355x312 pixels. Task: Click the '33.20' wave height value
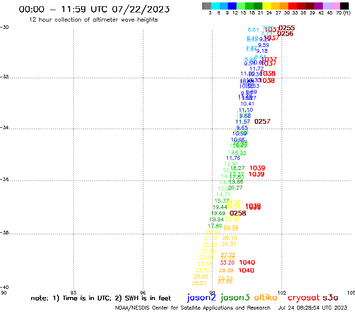click(x=227, y=263)
